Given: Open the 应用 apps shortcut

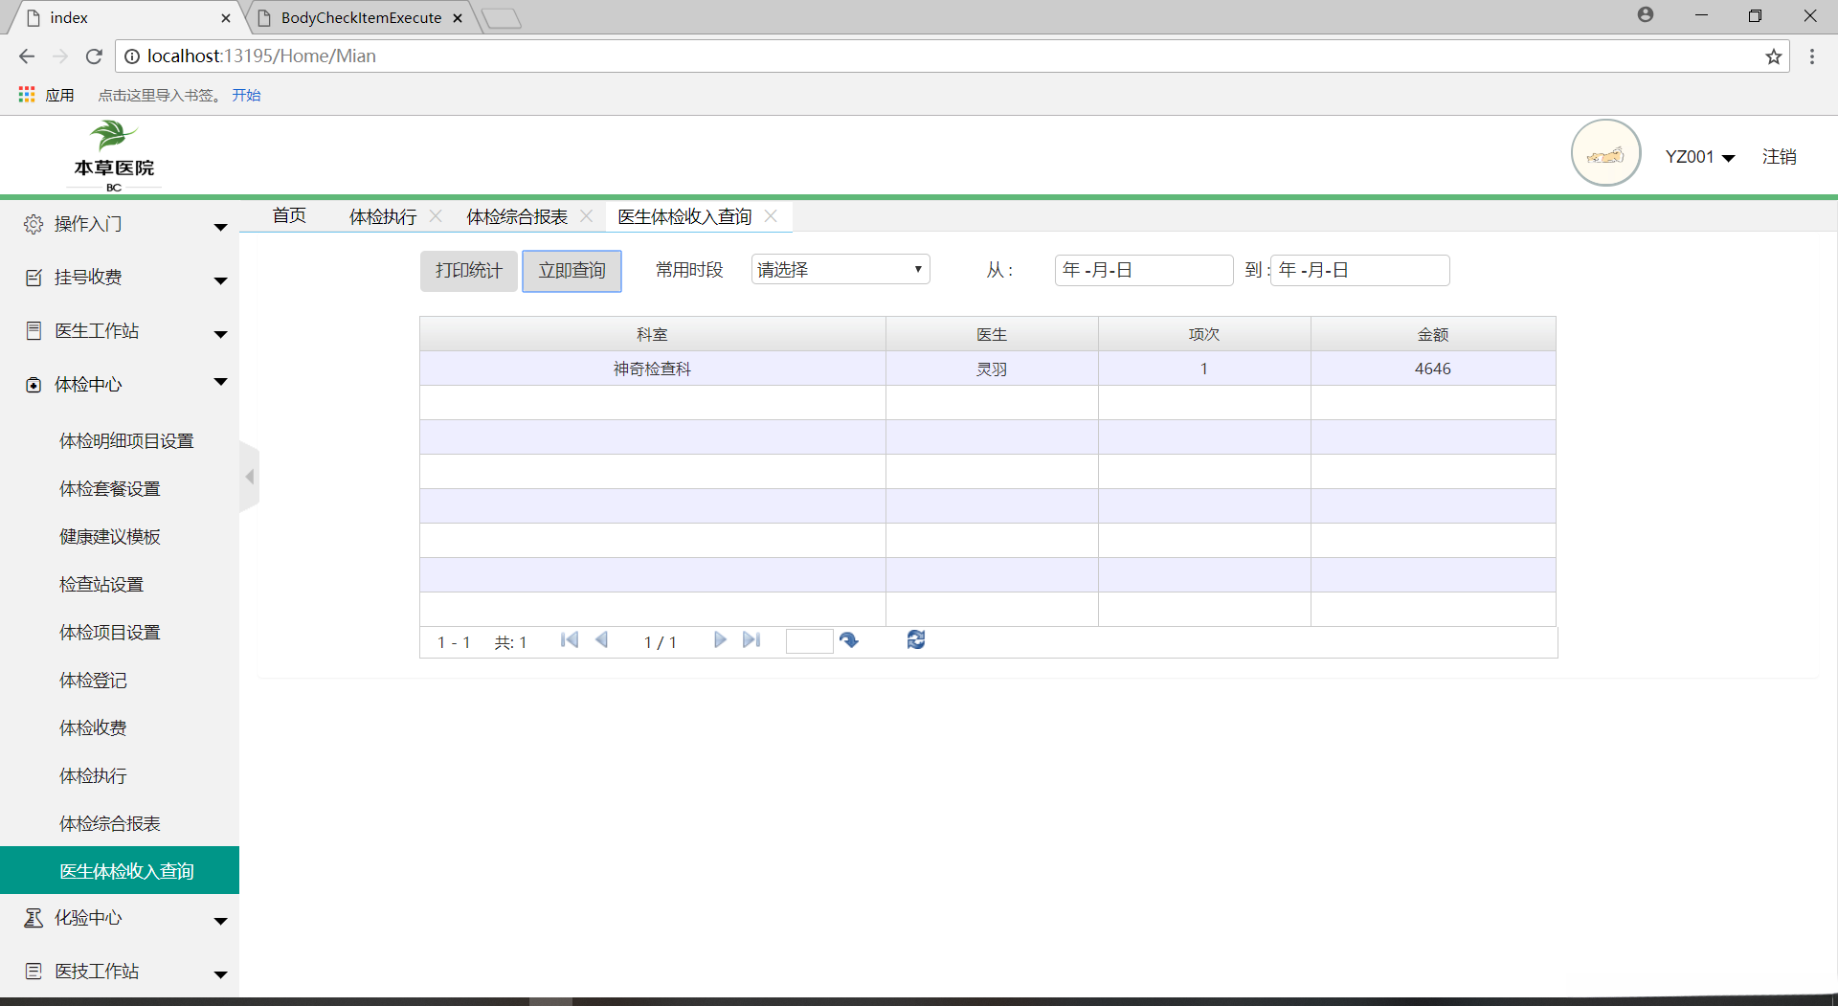Looking at the screenshot, I should point(46,95).
